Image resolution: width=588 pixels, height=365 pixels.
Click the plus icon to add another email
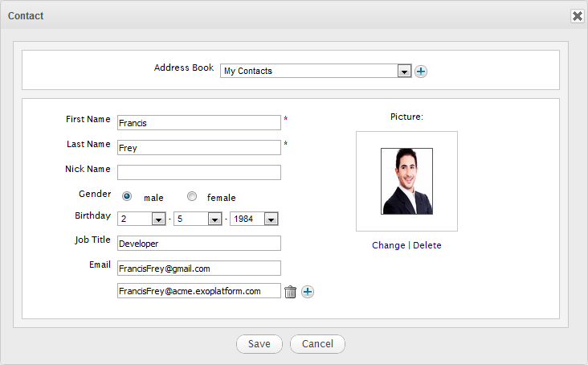[x=308, y=292]
